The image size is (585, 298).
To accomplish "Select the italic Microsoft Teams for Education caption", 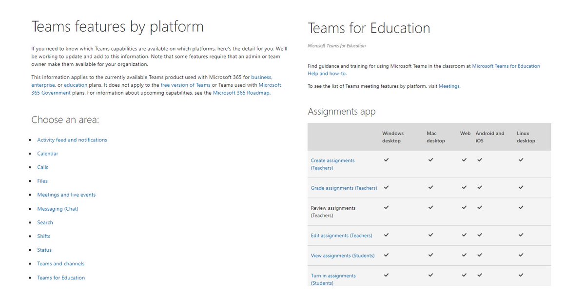I will (x=337, y=46).
